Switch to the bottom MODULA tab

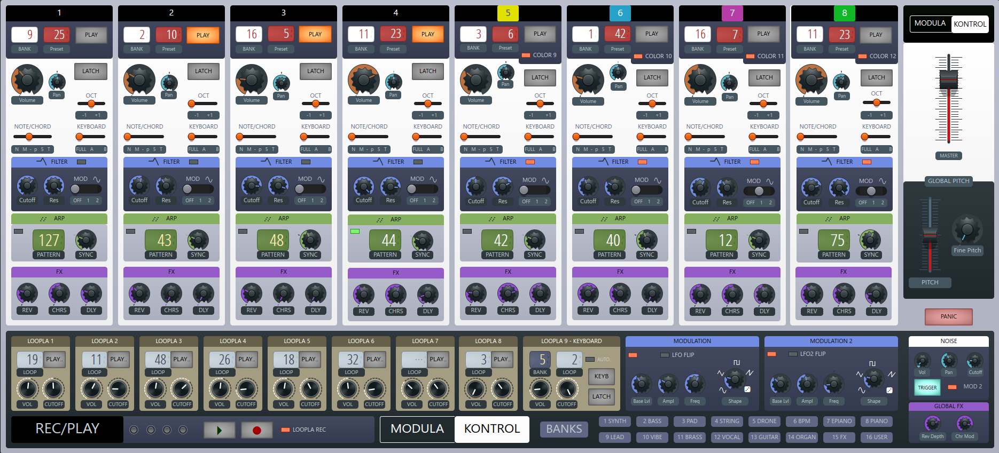pos(417,429)
